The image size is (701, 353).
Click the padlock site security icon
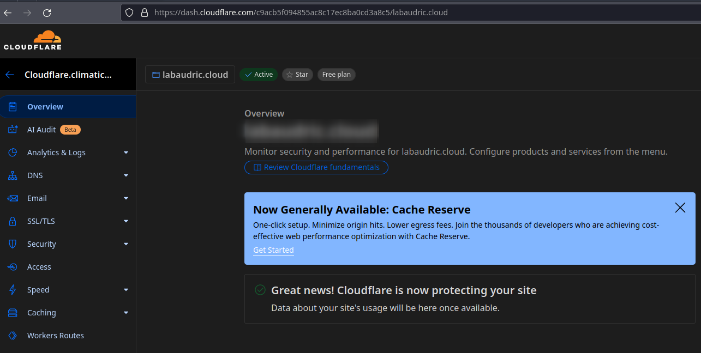[144, 13]
